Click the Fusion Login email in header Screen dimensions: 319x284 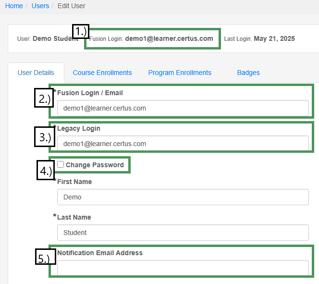pyautogui.click(x=169, y=38)
